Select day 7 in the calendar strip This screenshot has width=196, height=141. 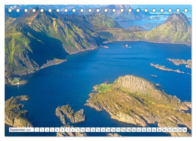point(67,130)
